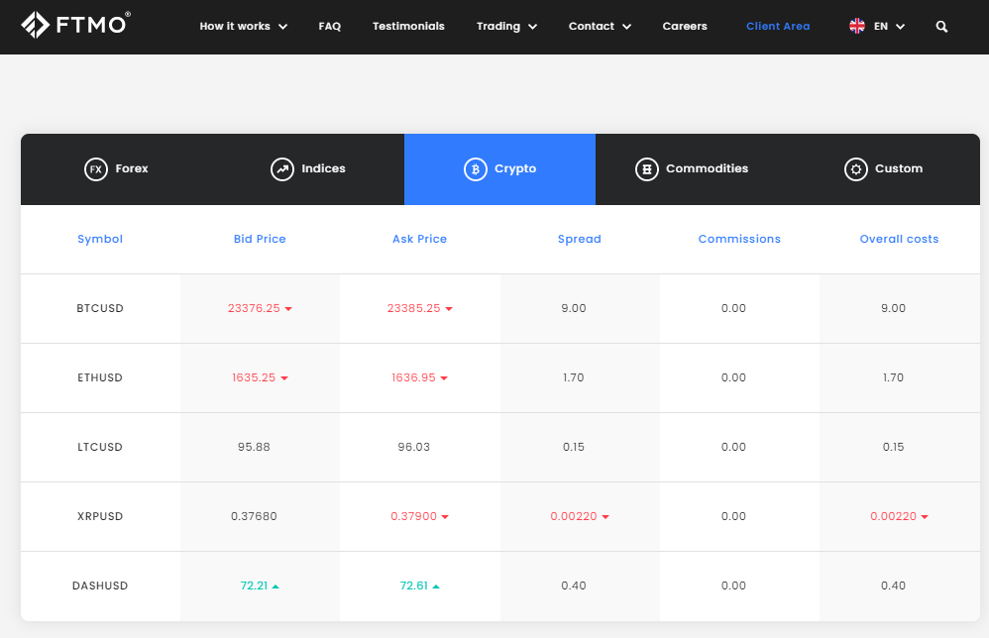Select the LTCUSD symbol cell
The width and height of the screenshot is (989, 638).
(x=100, y=447)
